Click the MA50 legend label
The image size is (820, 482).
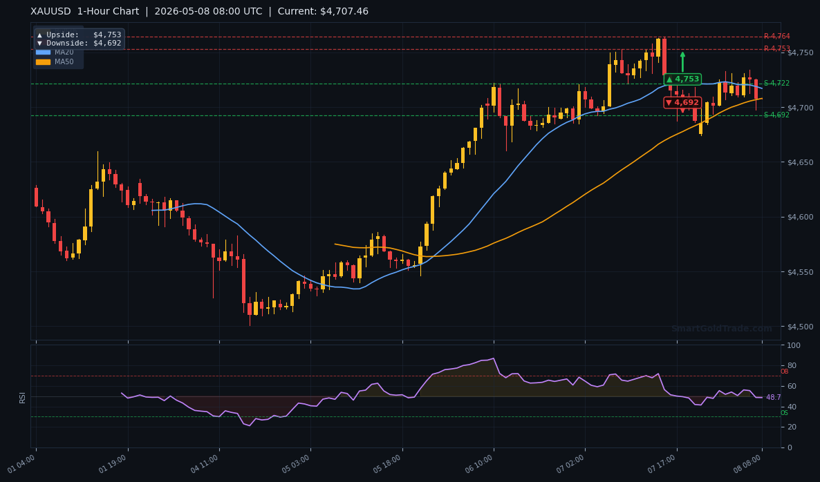64,61
